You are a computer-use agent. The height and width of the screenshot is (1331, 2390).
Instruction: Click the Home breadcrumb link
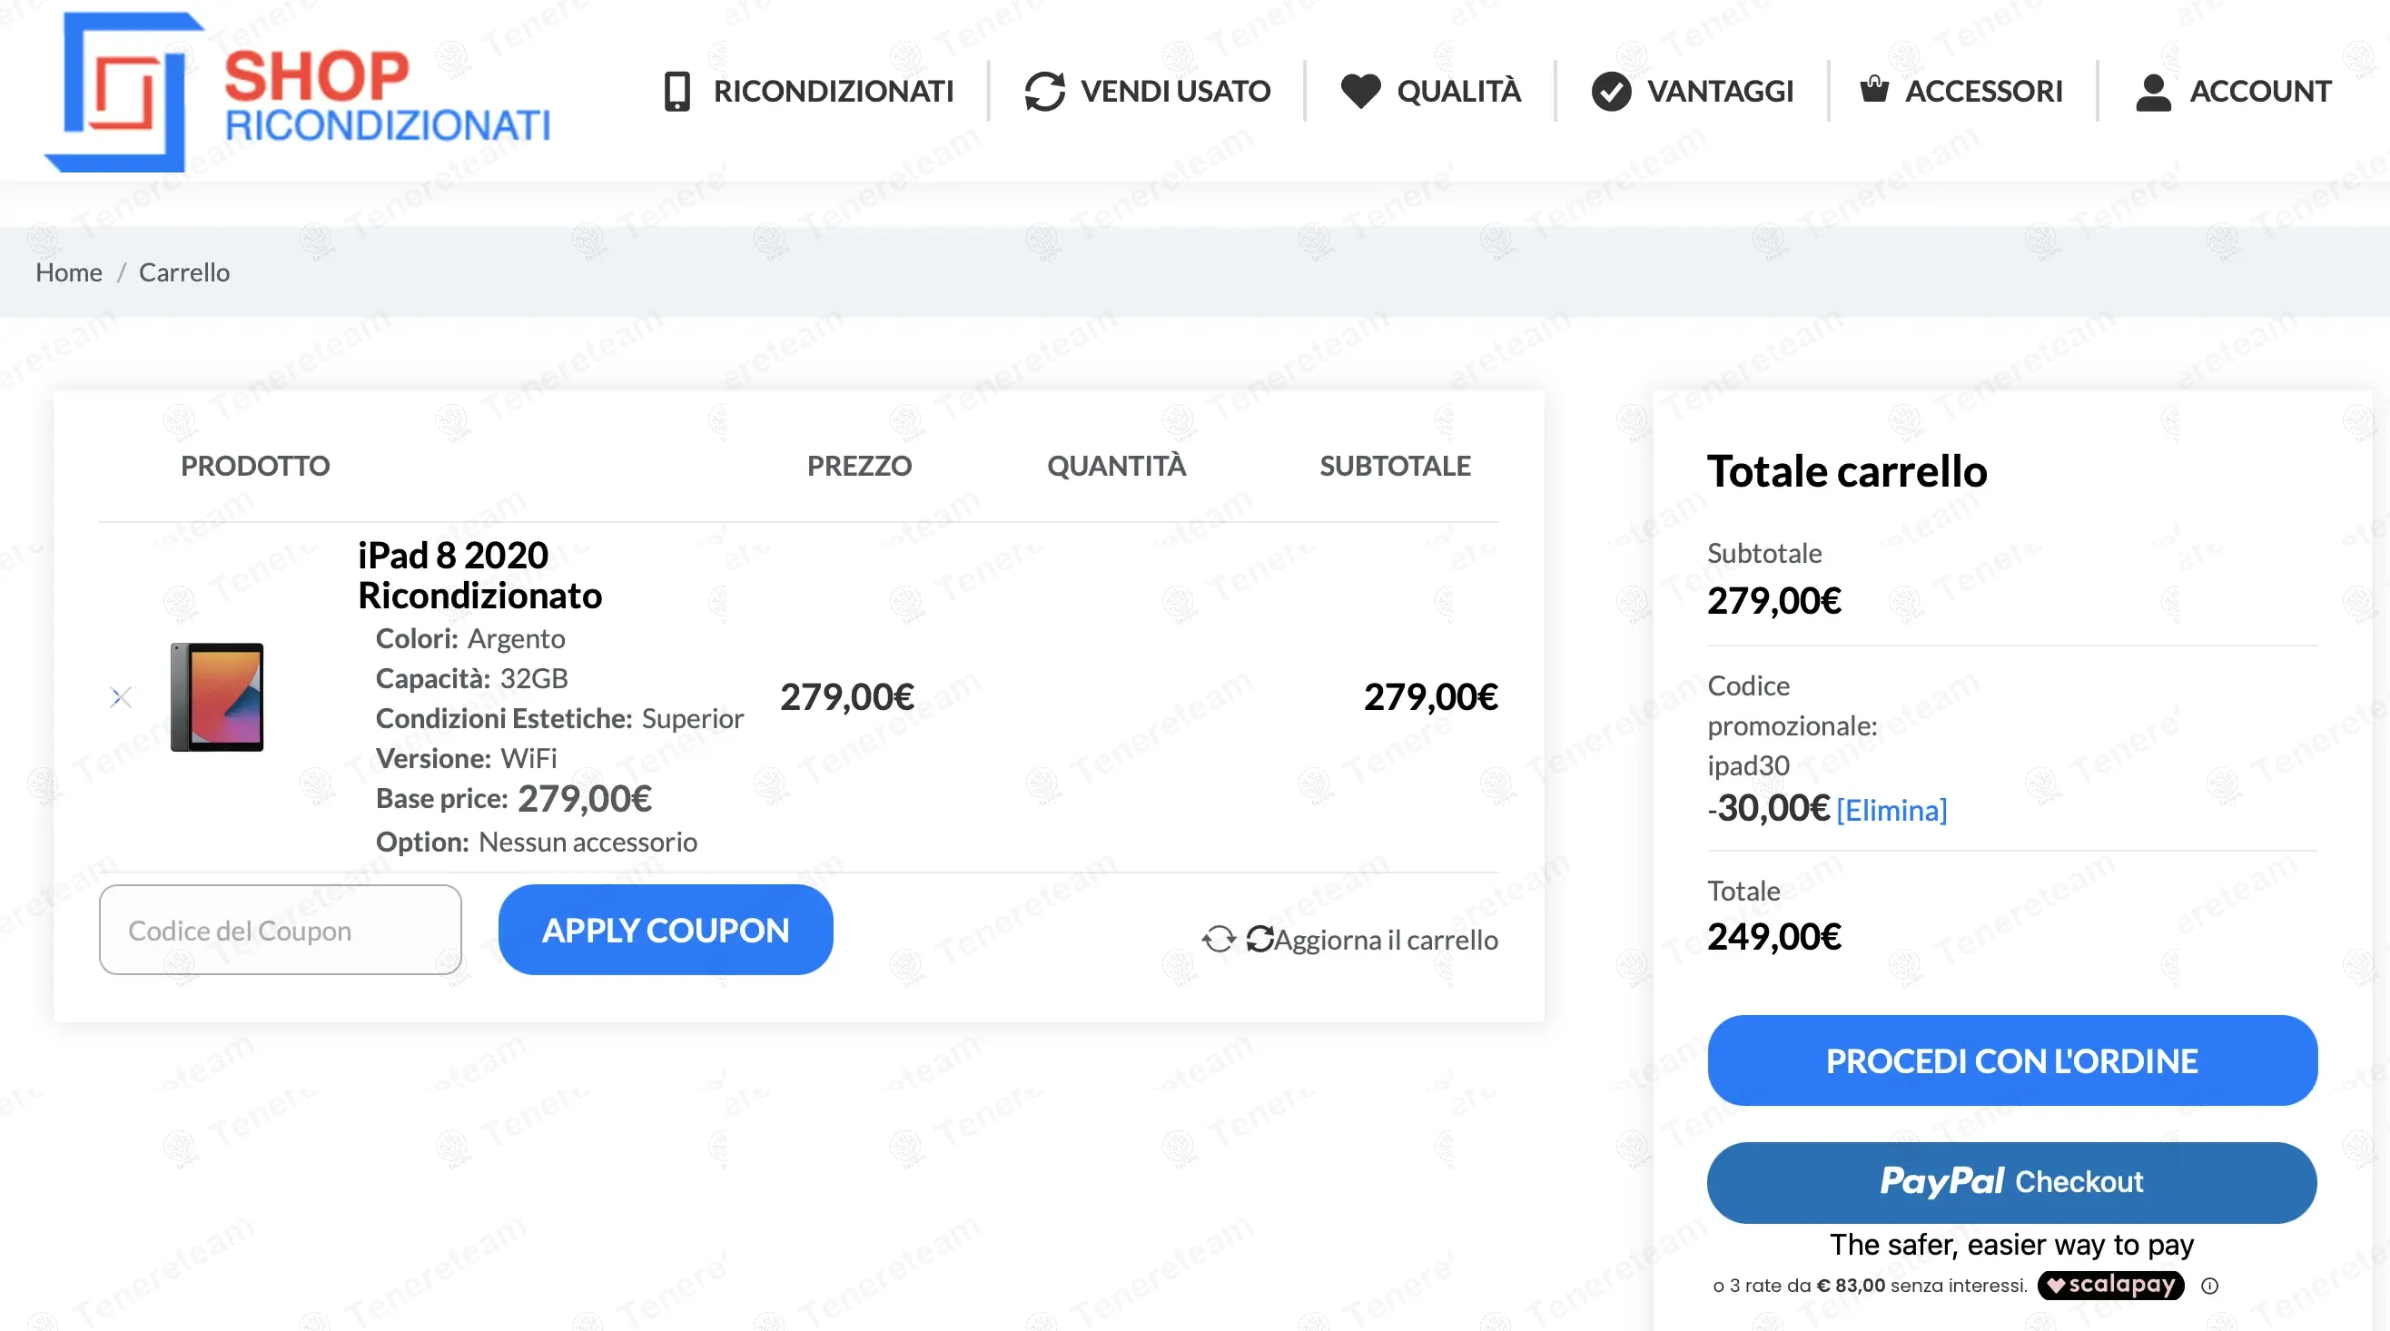pyautogui.click(x=69, y=271)
